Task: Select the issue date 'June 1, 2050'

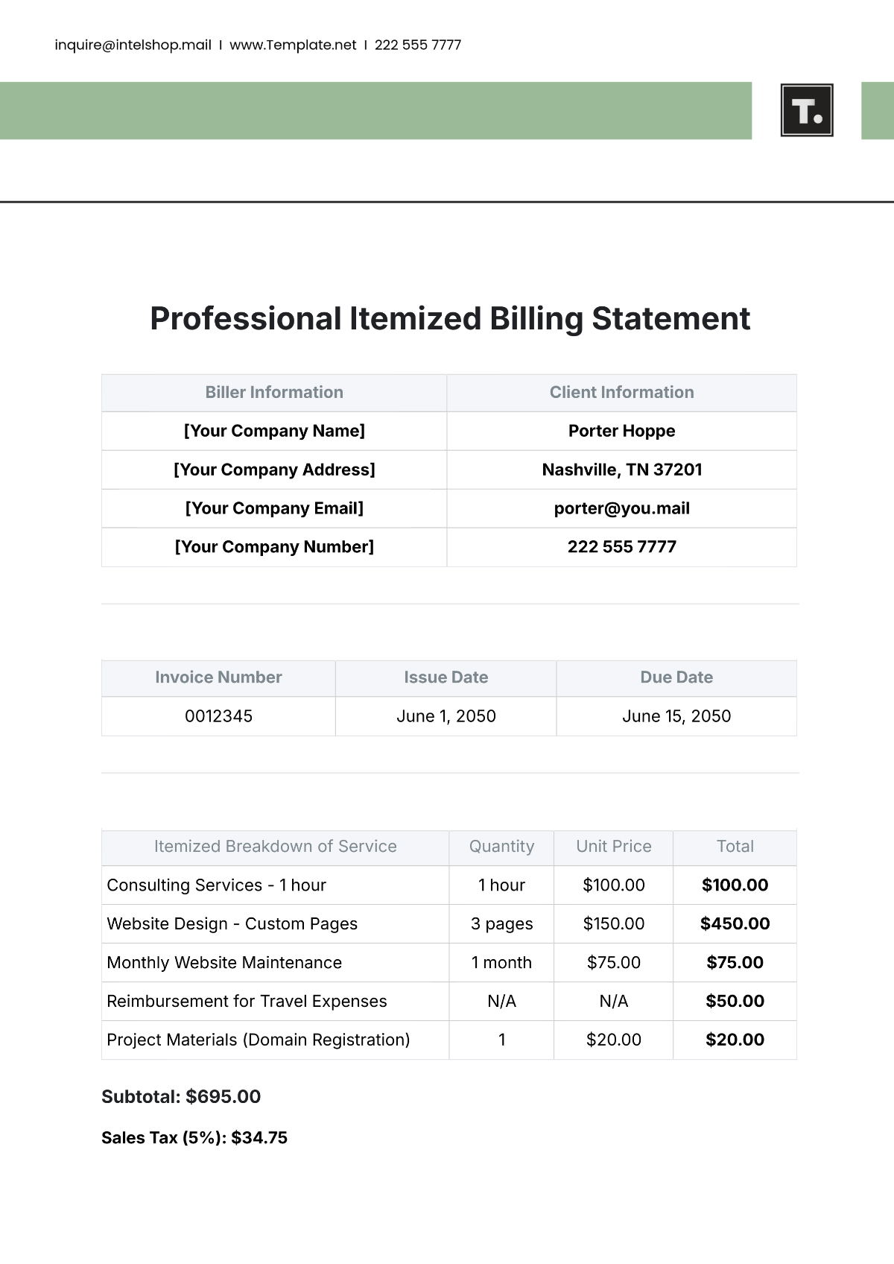Action: click(446, 716)
